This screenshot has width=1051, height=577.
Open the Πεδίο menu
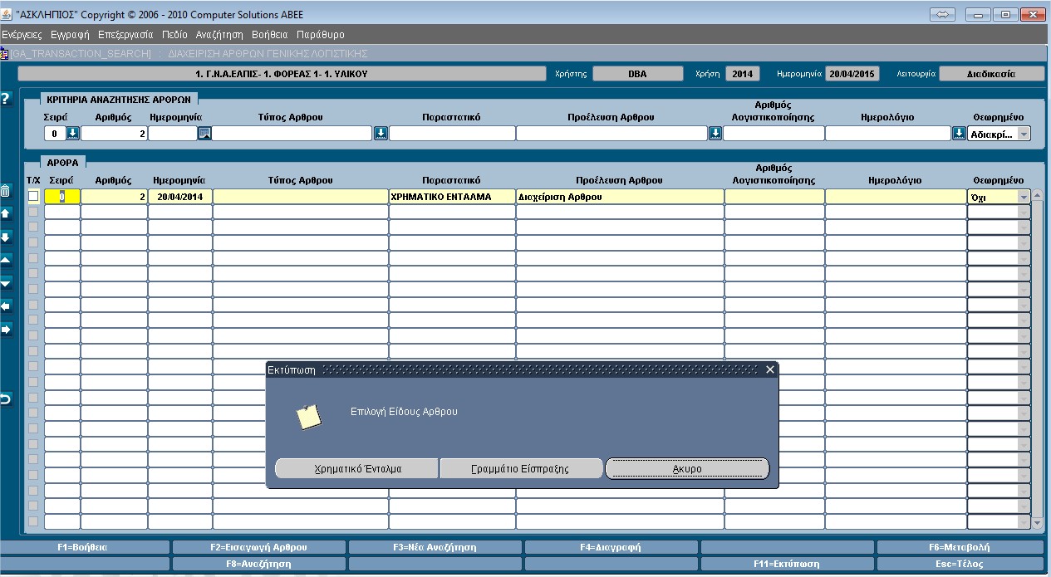174,35
